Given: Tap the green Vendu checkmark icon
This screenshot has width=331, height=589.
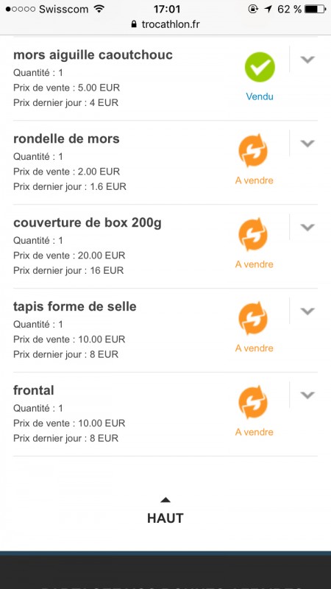Looking at the screenshot, I should coord(260,67).
